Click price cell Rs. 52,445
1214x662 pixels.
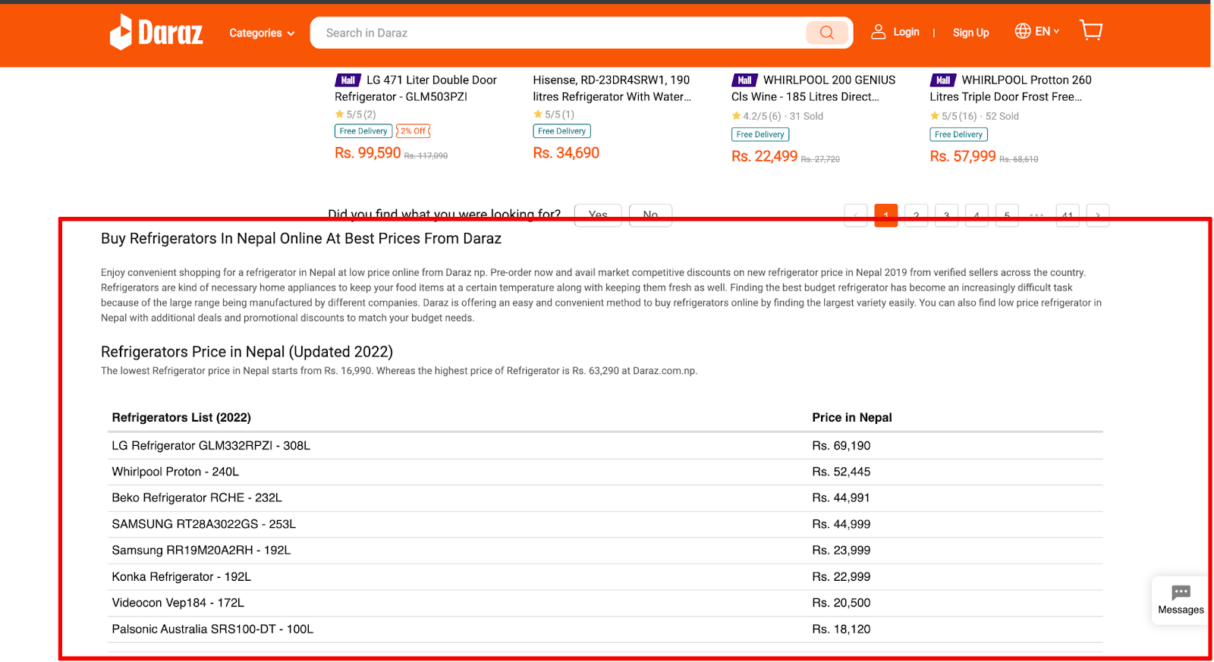coord(841,472)
